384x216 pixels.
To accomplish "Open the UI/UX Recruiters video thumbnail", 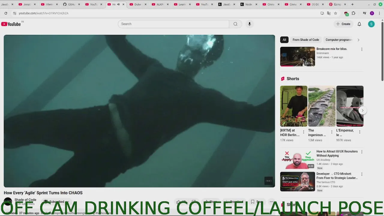I will [297, 159].
